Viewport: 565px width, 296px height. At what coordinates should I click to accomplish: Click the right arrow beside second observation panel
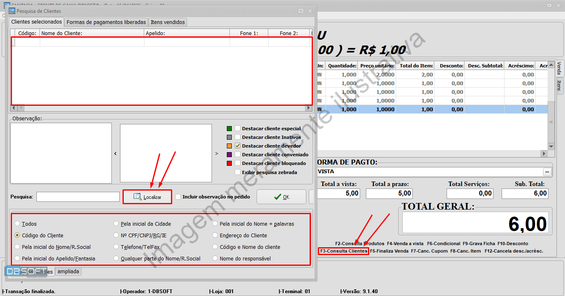click(x=216, y=153)
